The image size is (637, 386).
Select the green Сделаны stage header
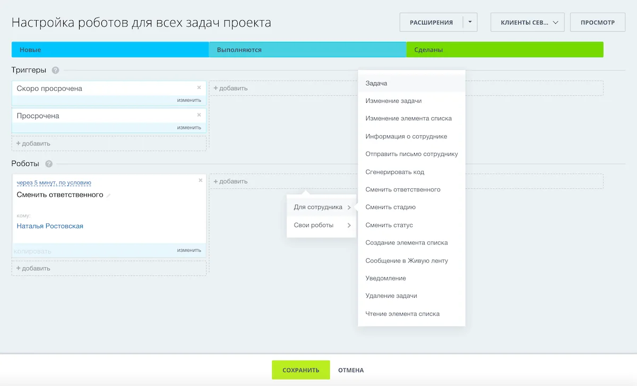tap(504, 50)
